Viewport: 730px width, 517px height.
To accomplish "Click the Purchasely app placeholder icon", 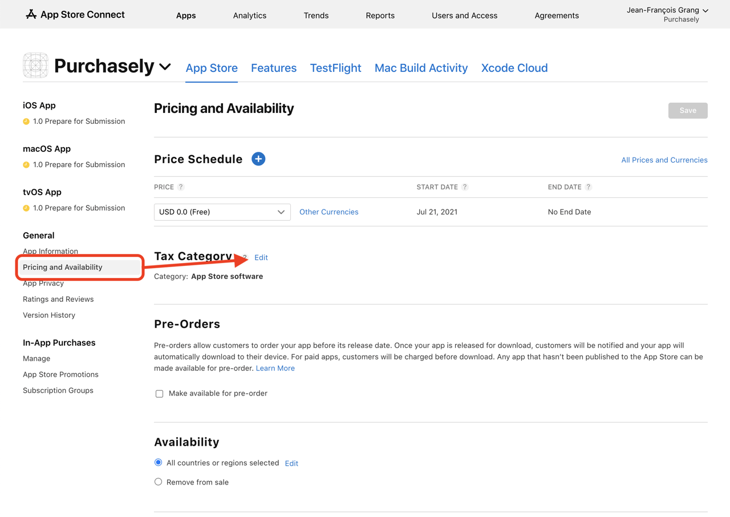I will pyautogui.click(x=35, y=66).
